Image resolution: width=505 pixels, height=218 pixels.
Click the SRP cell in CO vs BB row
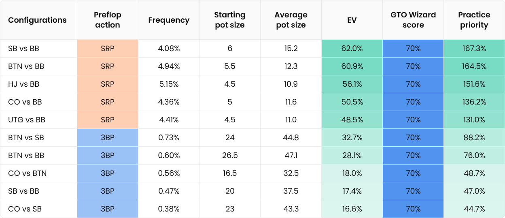point(107,102)
